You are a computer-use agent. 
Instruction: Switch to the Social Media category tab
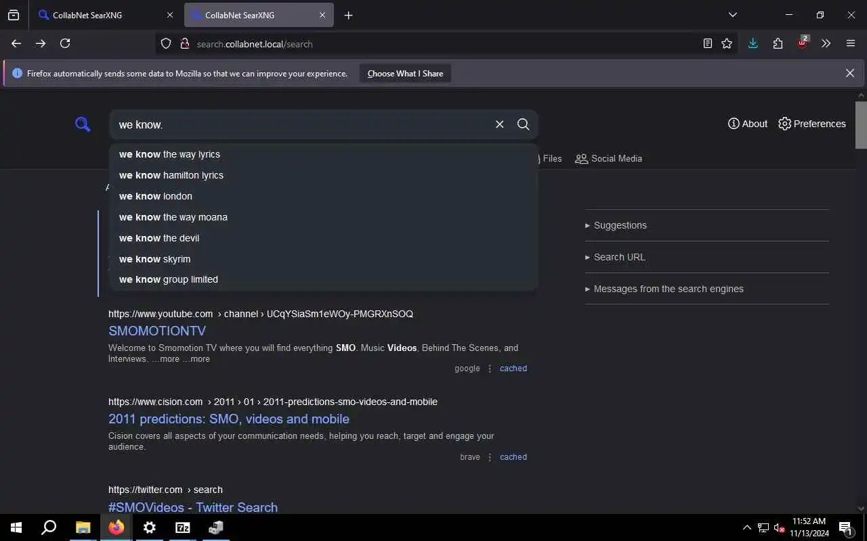click(608, 158)
